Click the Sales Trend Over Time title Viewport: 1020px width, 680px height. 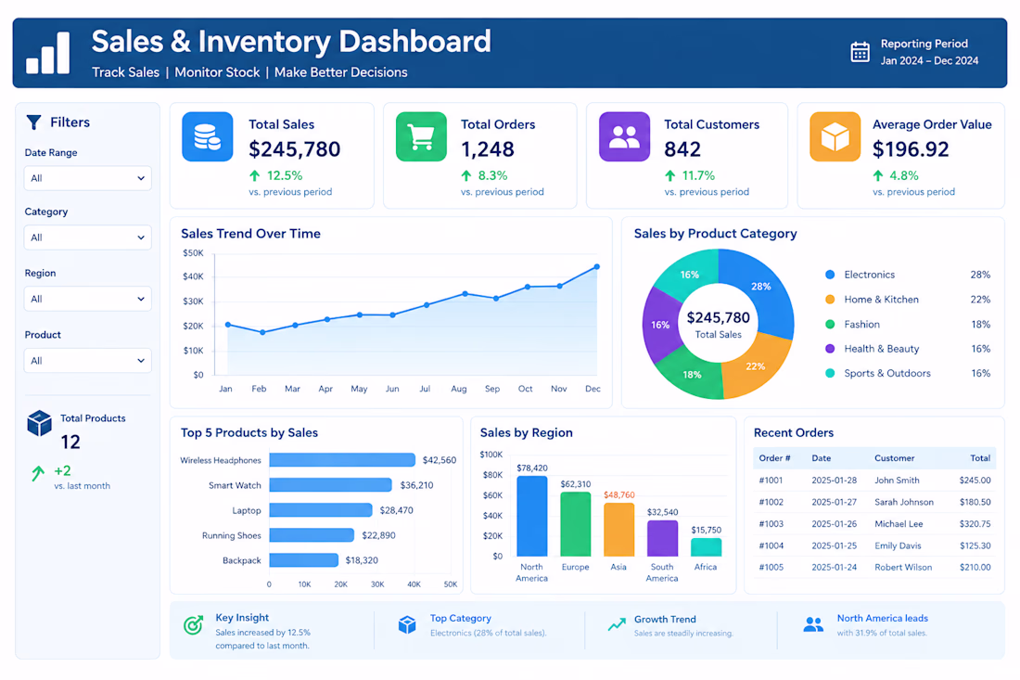tap(250, 234)
